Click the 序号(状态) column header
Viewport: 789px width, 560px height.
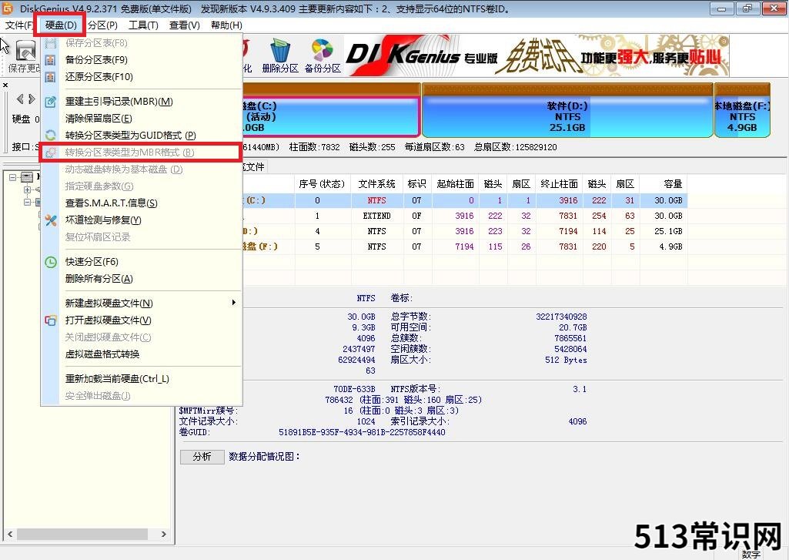tap(322, 184)
